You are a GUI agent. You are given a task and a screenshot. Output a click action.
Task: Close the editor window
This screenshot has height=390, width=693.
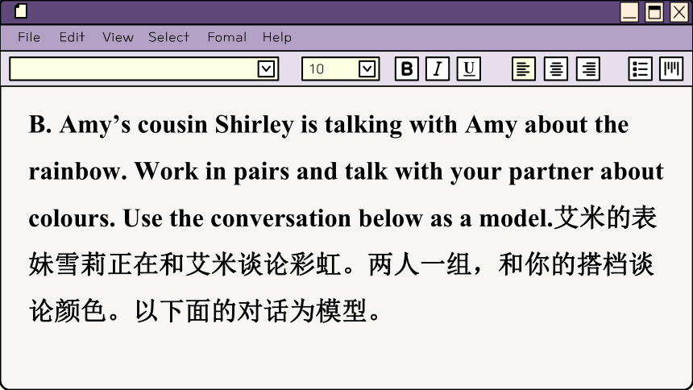(x=679, y=12)
